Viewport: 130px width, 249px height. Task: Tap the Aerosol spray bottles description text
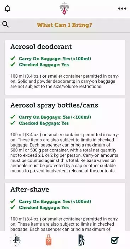(65, 153)
